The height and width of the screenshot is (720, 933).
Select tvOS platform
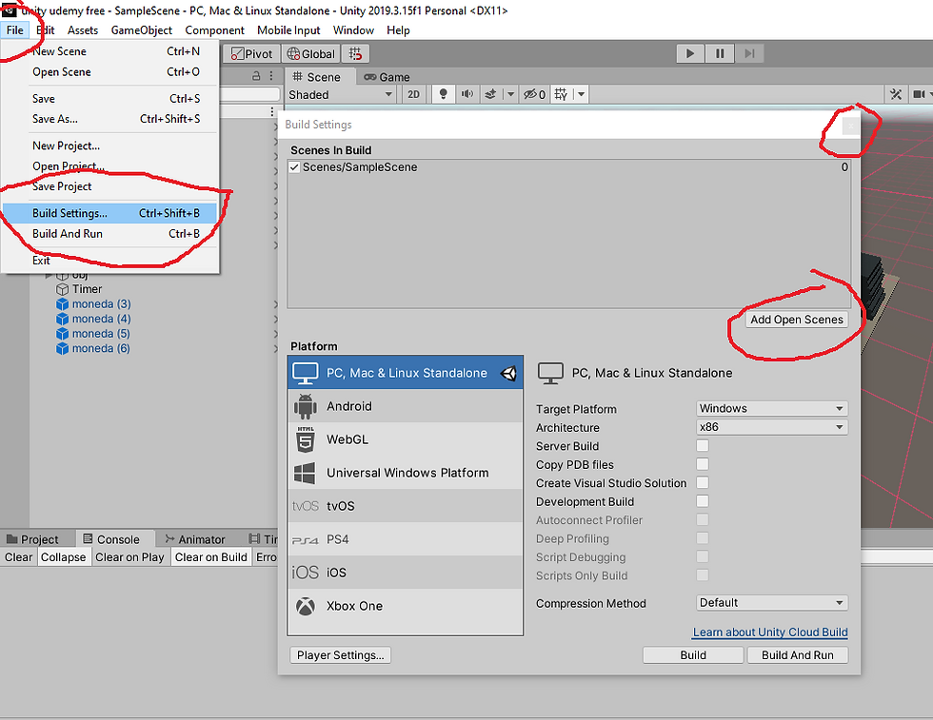tap(406, 506)
